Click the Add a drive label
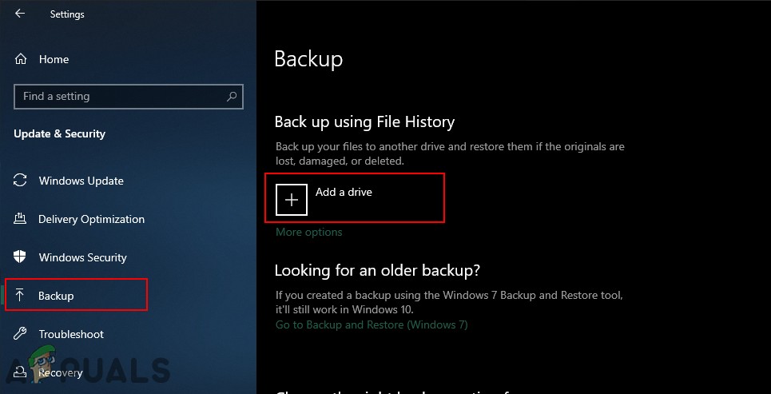The image size is (771, 394). [344, 192]
